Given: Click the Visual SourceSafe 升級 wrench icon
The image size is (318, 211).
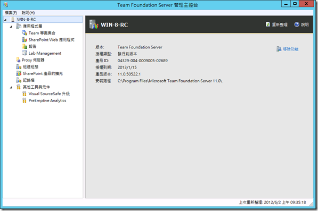Looking at the screenshot, I should (25, 94).
